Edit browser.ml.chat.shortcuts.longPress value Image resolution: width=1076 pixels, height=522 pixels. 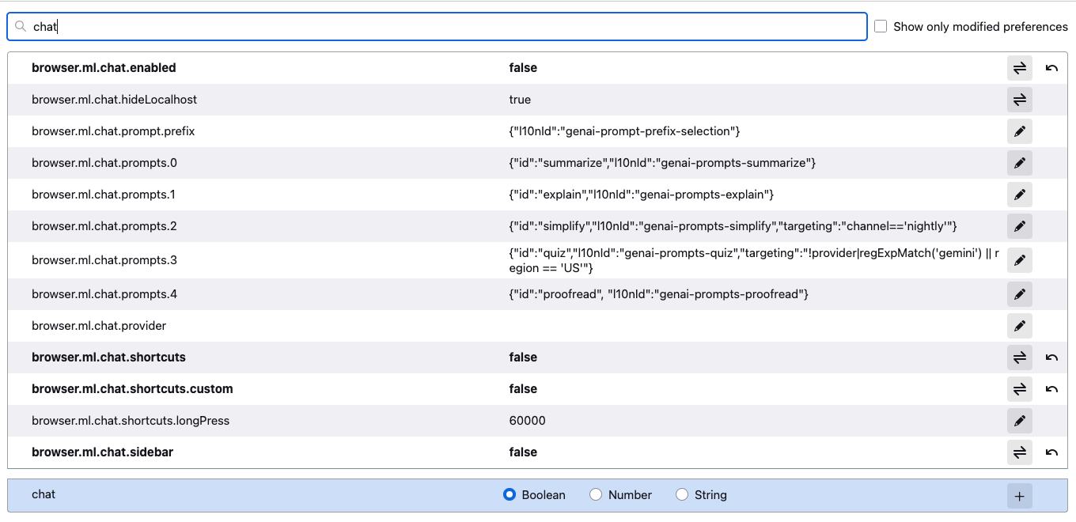(1020, 421)
